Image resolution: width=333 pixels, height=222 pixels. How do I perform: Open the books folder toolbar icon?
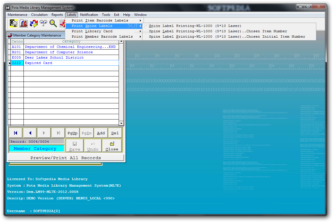pyautogui.click(x=24, y=24)
